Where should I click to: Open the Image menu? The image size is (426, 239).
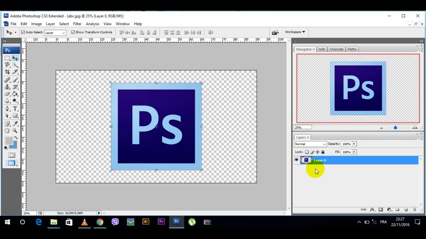point(36,24)
